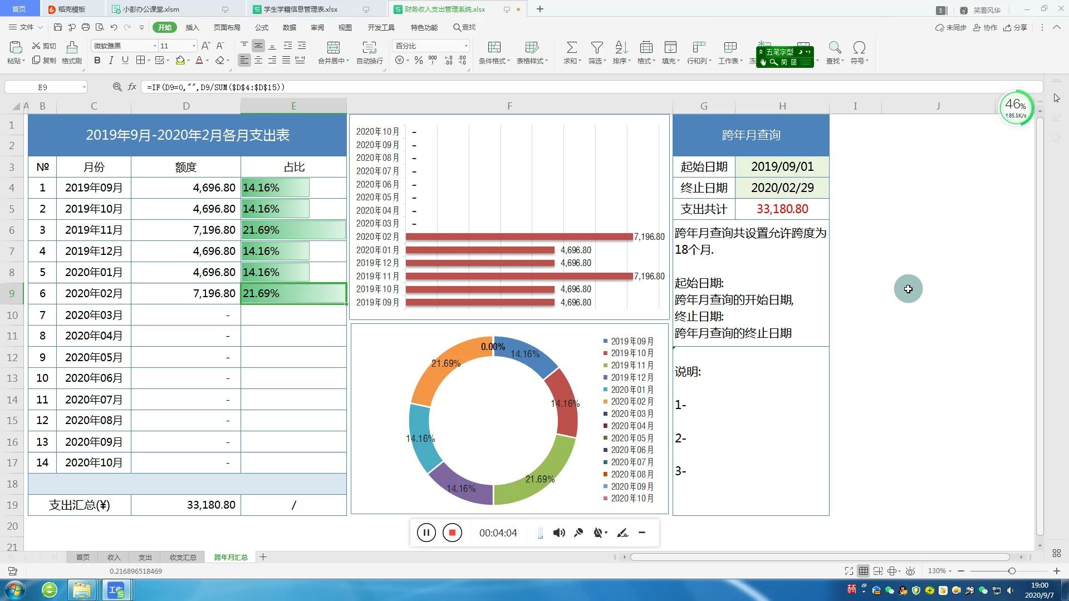Pause the screen recording
This screenshot has height=601, width=1069.
[x=426, y=533]
